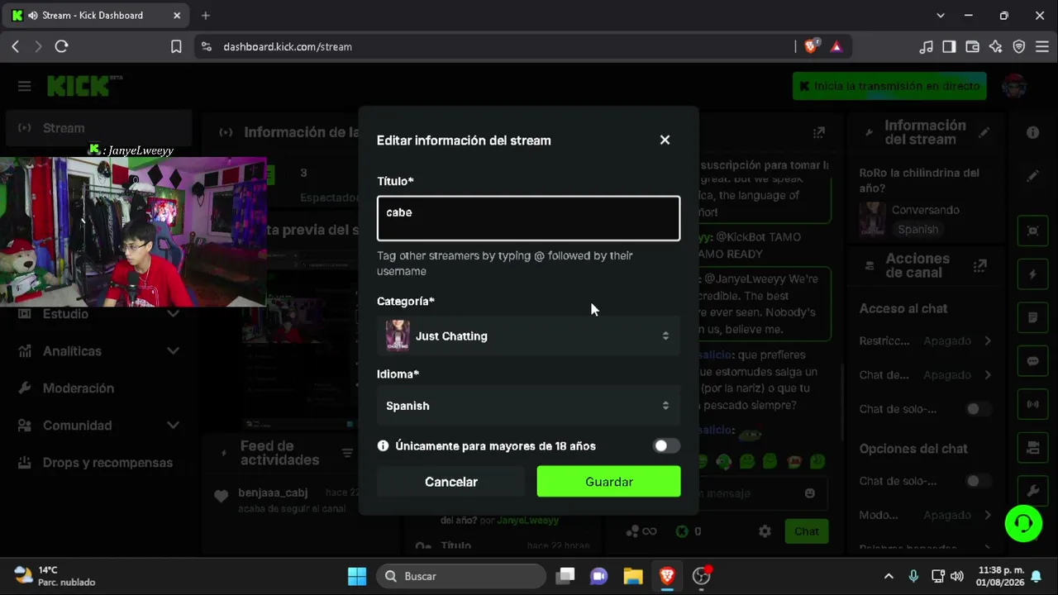Click the document note icon in right rail

click(x=1032, y=317)
